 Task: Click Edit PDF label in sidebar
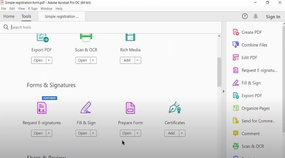[x=249, y=58]
